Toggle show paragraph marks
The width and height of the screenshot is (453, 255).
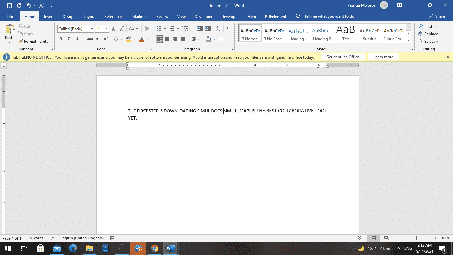pos(228,29)
